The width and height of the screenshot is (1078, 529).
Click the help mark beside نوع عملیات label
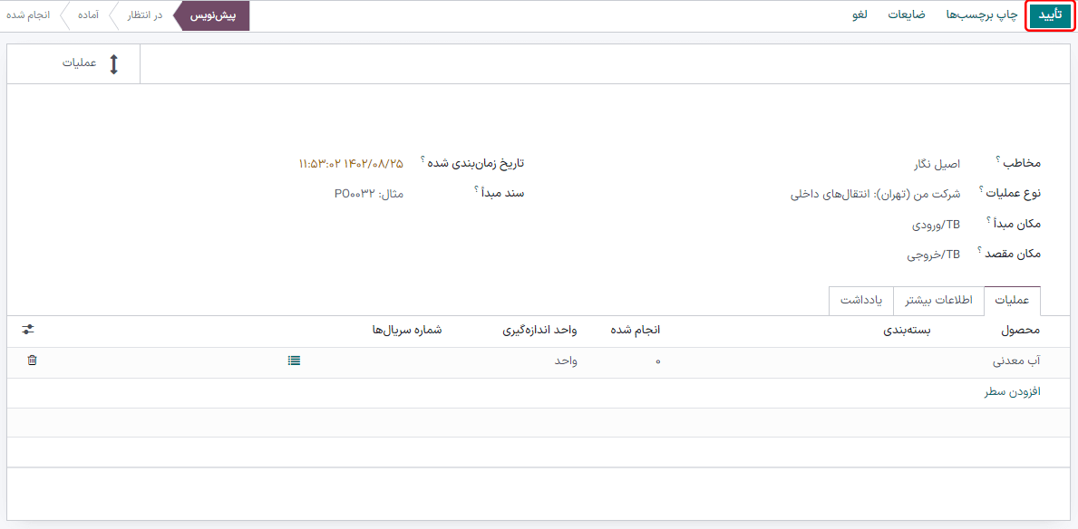point(980,189)
